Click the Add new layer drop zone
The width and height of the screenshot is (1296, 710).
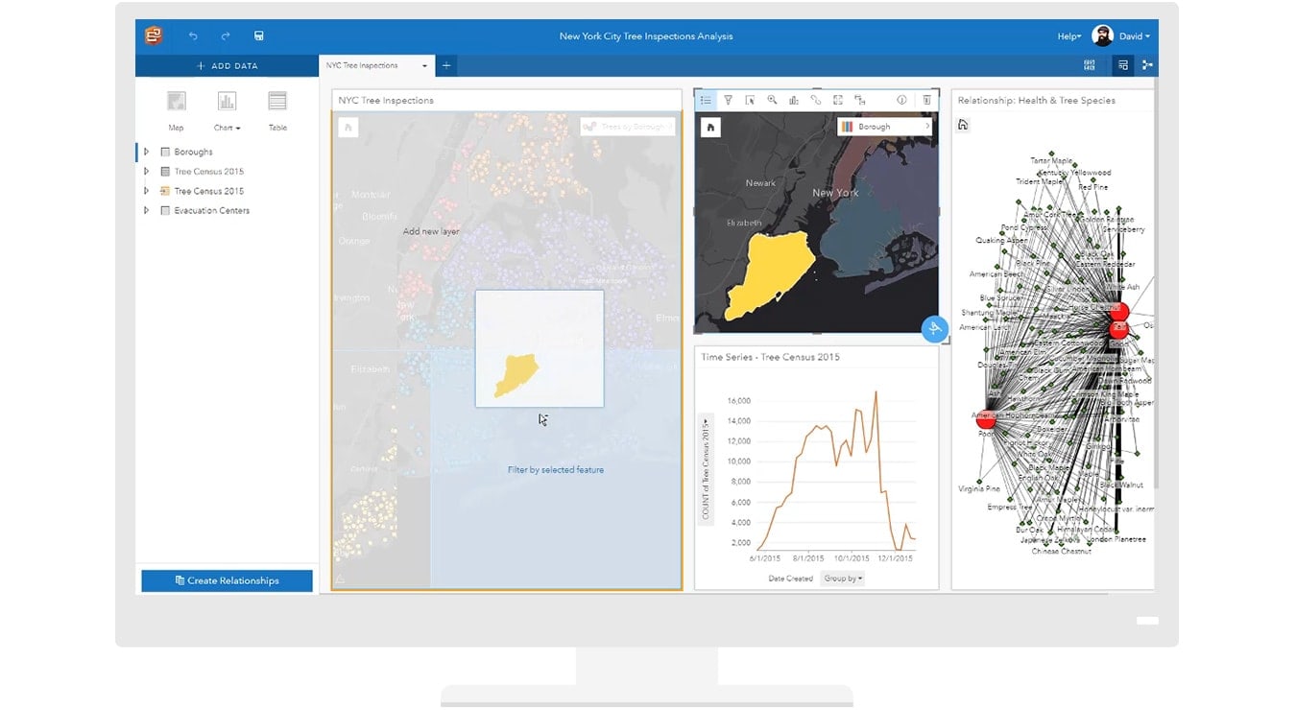tap(431, 231)
